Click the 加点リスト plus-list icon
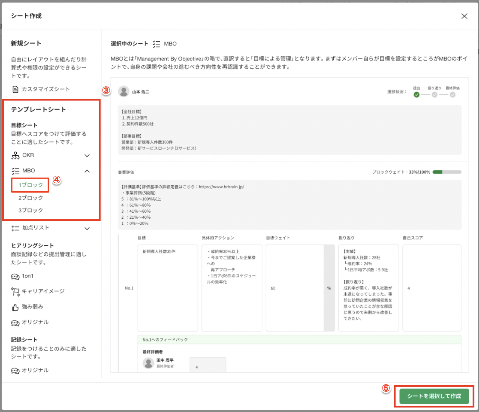This screenshot has height=412, width=479. point(15,228)
